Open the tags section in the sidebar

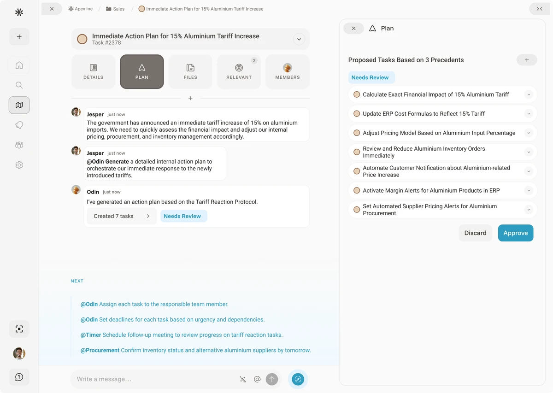point(19,125)
